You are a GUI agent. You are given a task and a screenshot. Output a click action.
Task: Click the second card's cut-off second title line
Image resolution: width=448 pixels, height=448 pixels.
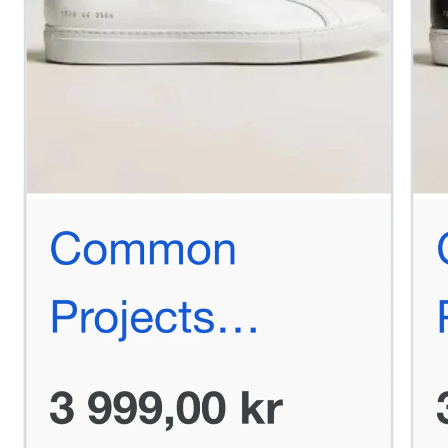coord(442,317)
